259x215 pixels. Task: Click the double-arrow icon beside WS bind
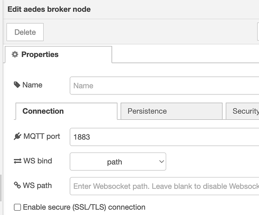click(x=17, y=161)
